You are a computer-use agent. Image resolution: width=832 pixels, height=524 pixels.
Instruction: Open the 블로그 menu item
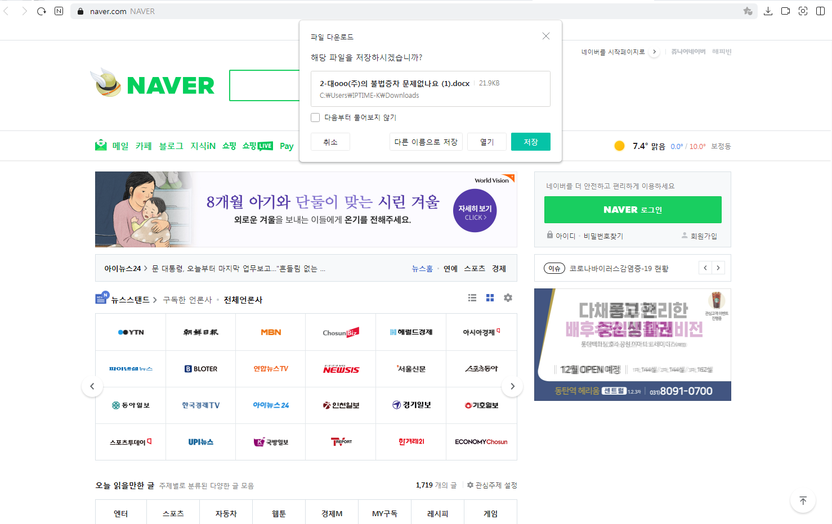[171, 146]
